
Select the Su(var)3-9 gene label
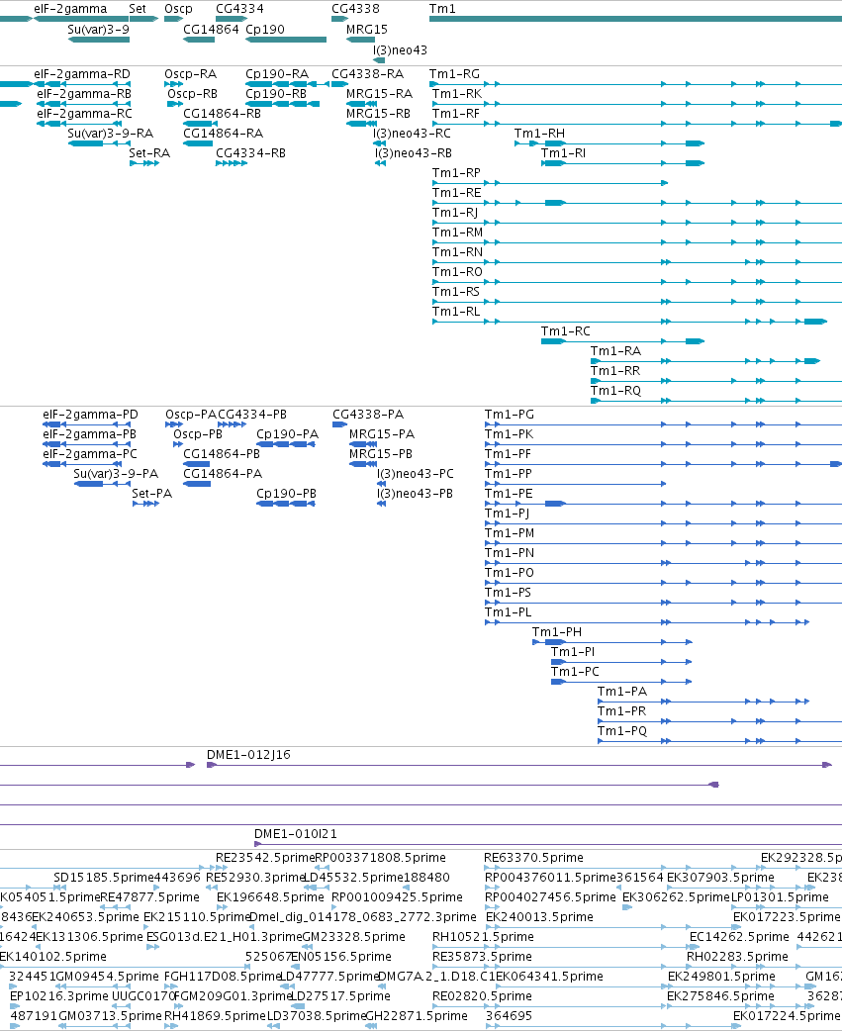[x=99, y=30]
